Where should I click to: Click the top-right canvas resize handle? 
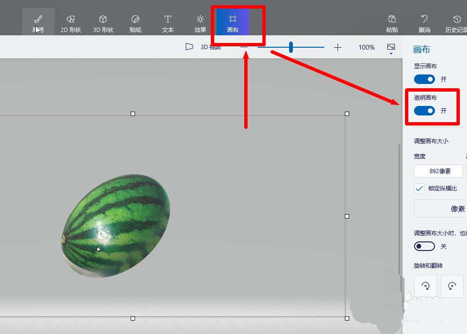tap(347, 114)
